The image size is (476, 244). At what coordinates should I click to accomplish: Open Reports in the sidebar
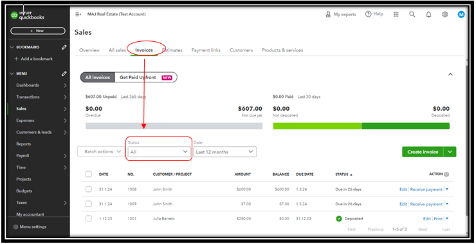coord(24,144)
